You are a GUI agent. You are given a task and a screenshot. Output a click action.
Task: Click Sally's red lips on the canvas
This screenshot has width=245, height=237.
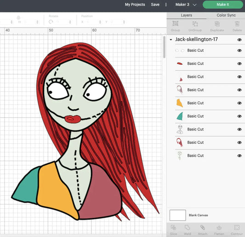click(x=73, y=119)
